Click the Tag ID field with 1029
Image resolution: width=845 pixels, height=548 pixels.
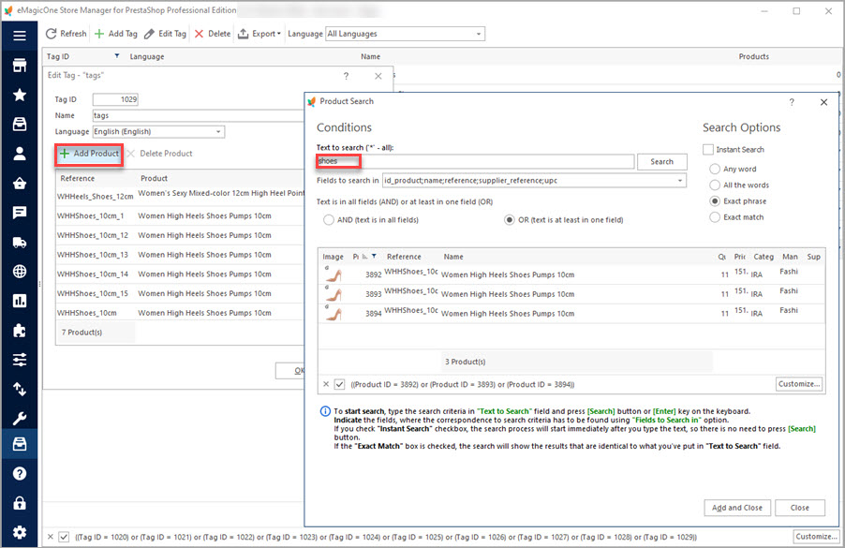[115, 99]
